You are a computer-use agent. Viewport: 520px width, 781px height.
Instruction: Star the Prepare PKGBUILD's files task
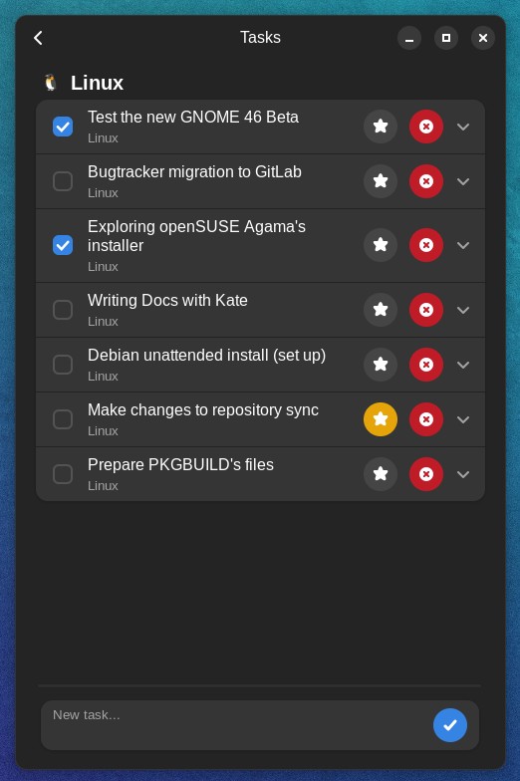pos(381,474)
